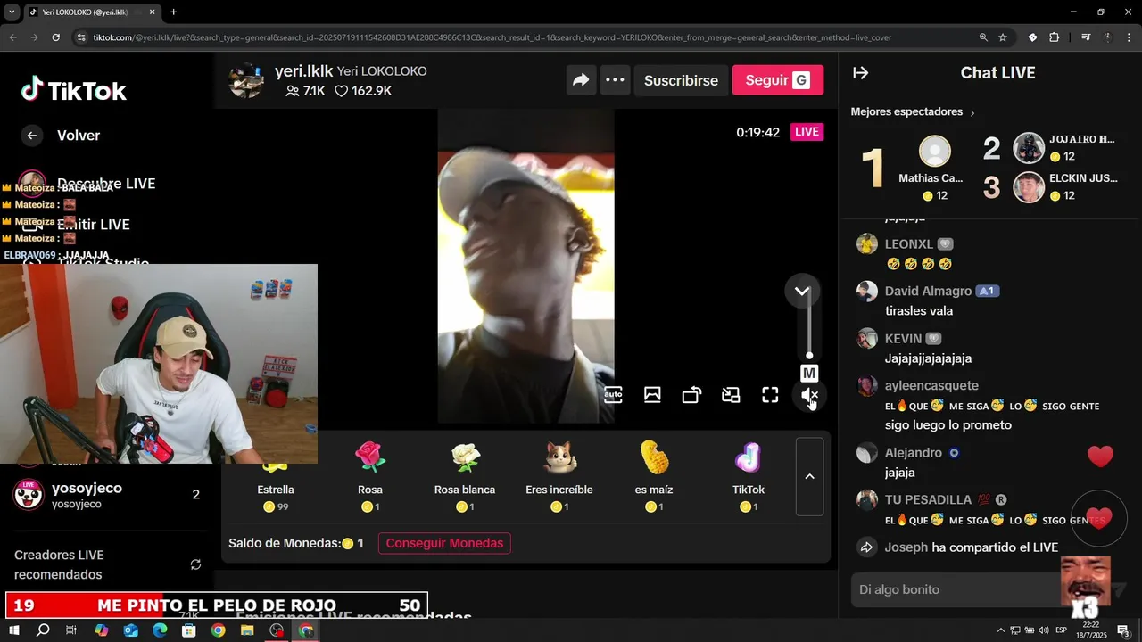Image resolution: width=1142 pixels, height=642 pixels.
Task: Click ayleencasquete username in chat
Action: 931,386
